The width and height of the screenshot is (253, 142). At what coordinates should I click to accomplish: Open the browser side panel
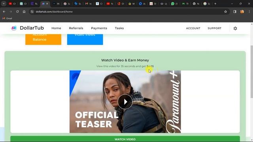pos(235,11)
